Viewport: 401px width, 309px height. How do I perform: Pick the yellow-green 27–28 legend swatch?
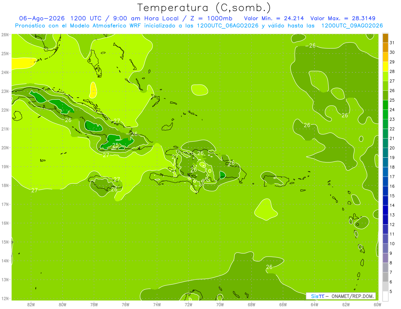click(x=385, y=76)
